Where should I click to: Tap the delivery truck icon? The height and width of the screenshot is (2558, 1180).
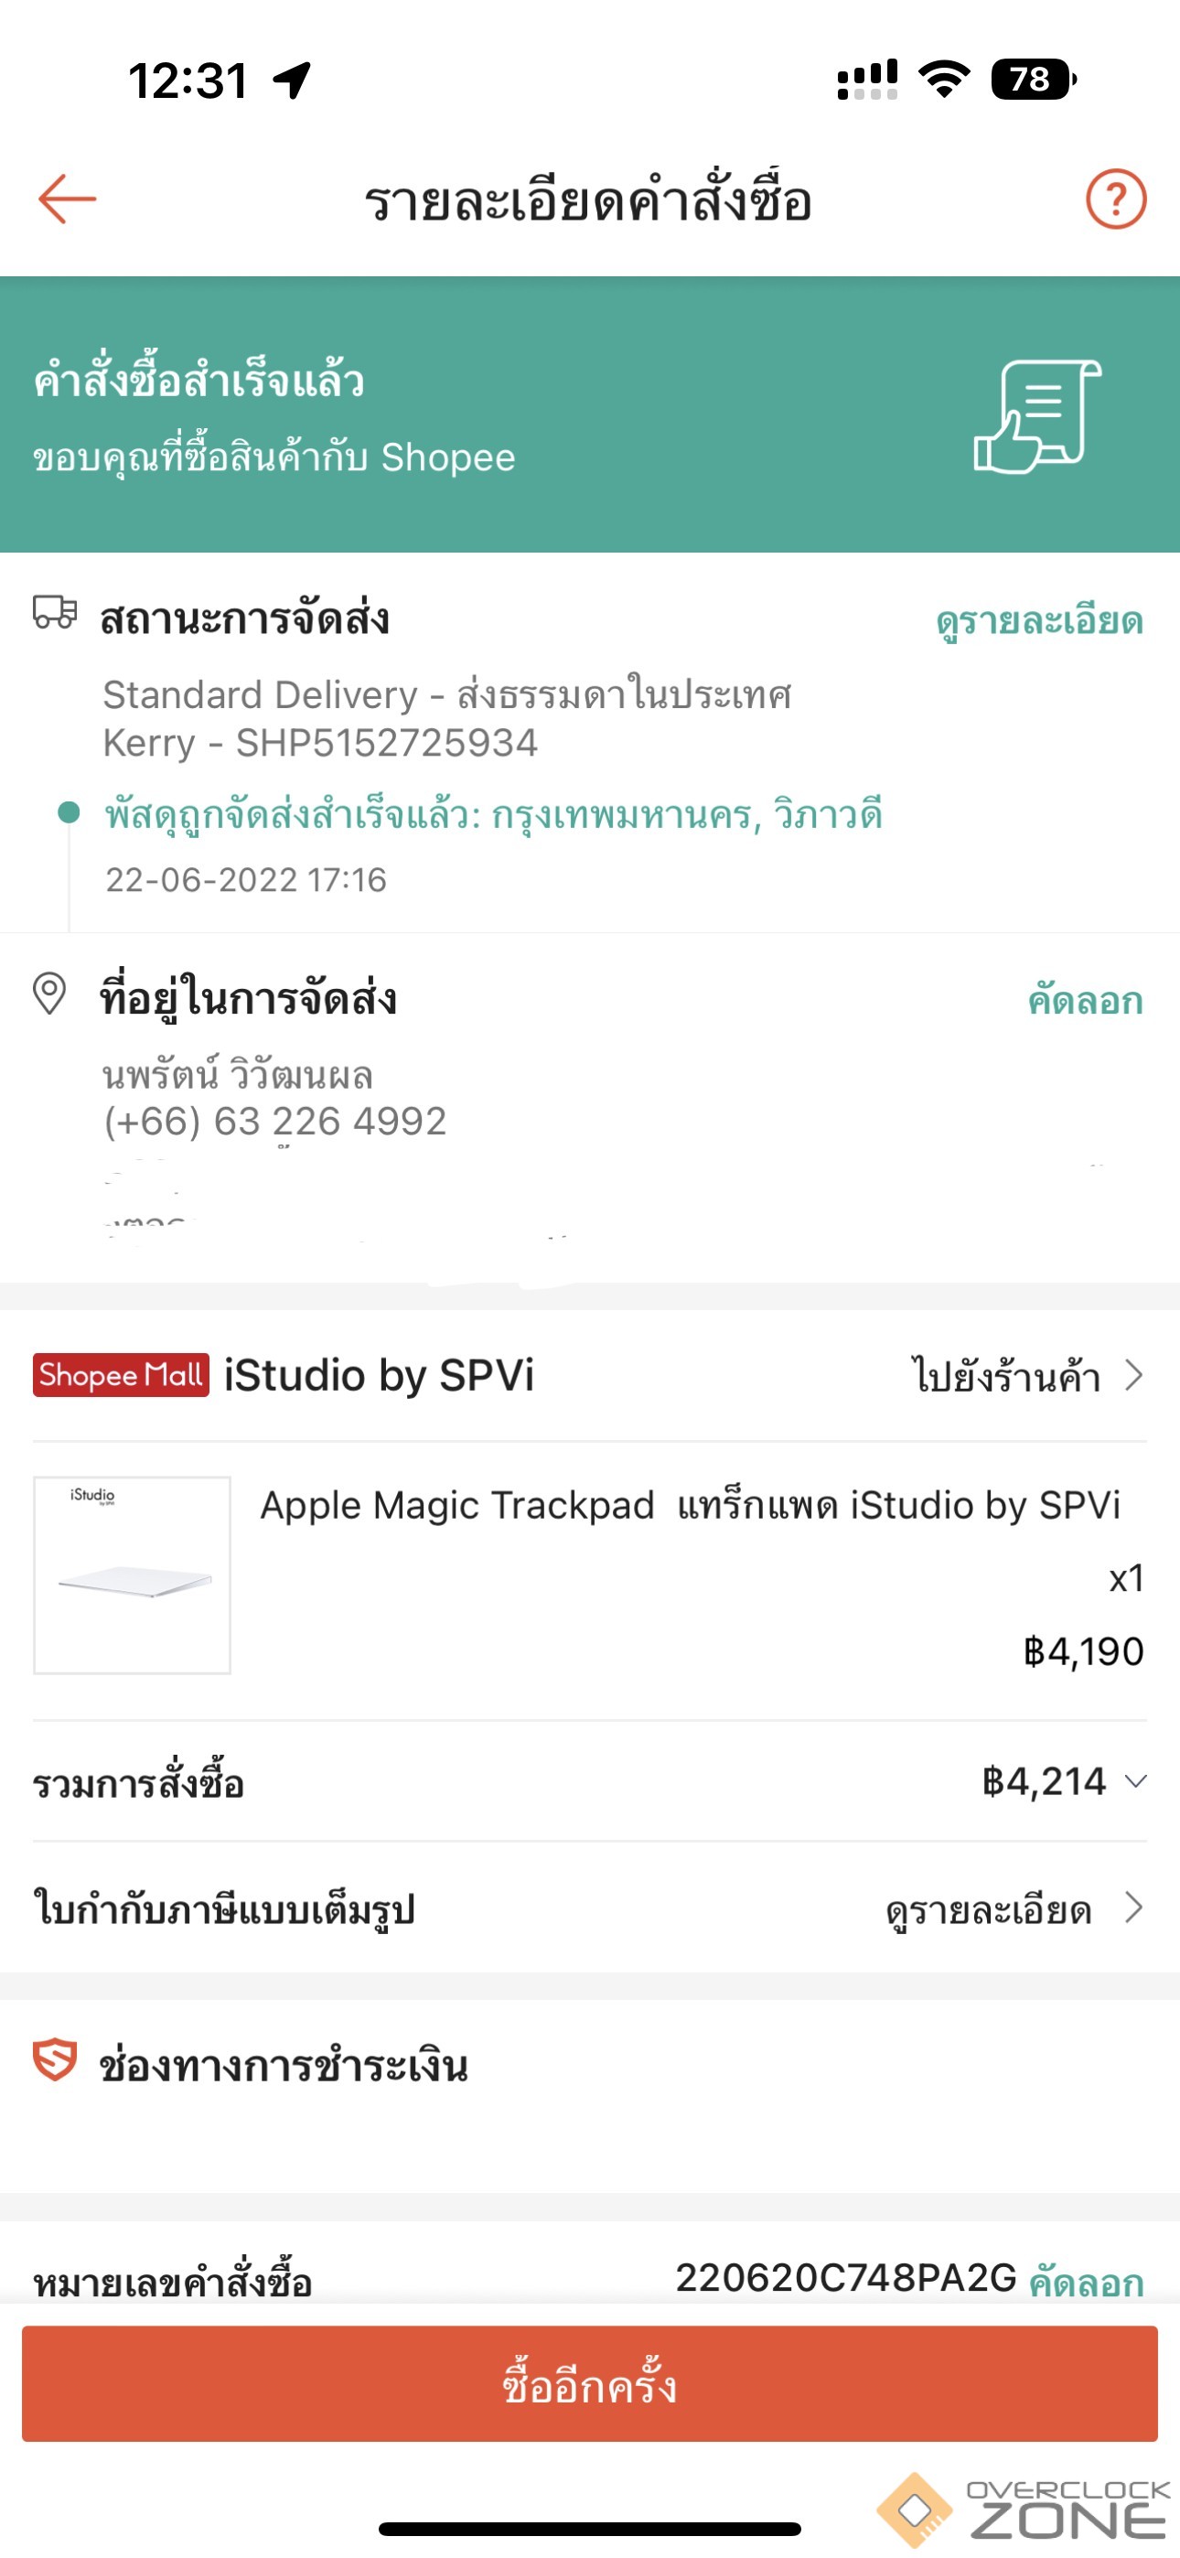pos(56,612)
